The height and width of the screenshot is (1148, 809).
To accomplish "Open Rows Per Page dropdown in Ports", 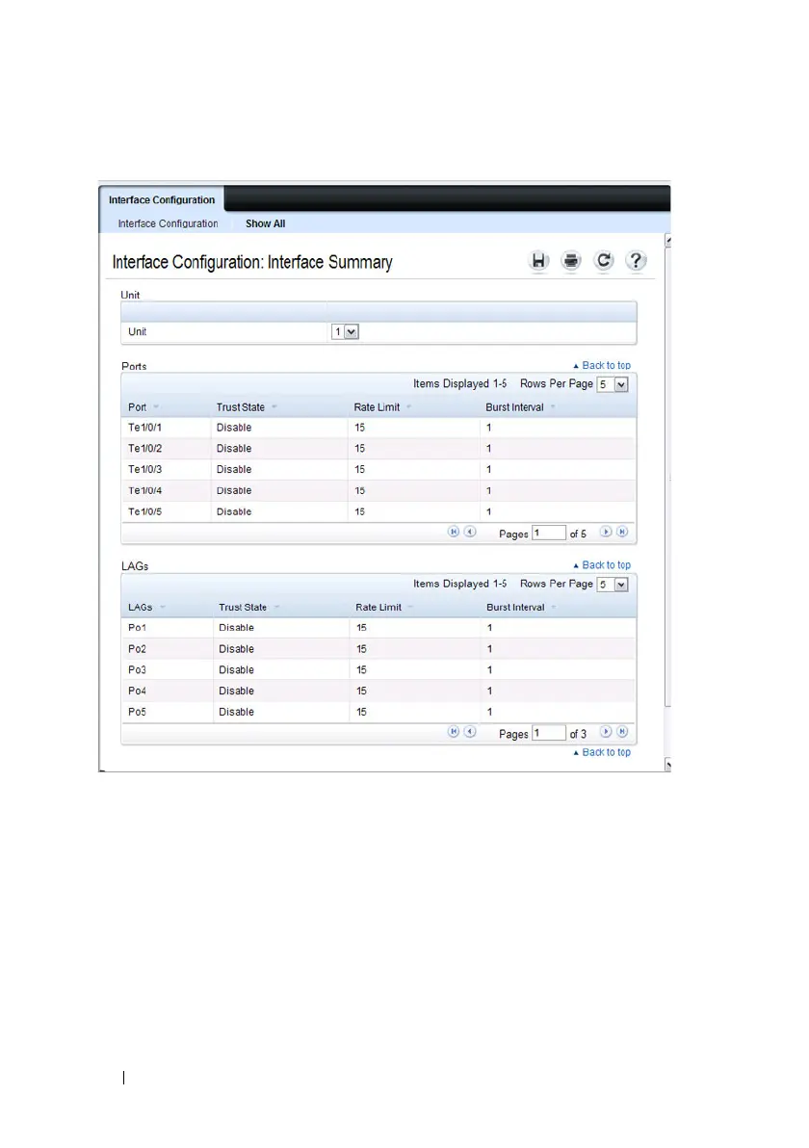I will [613, 384].
